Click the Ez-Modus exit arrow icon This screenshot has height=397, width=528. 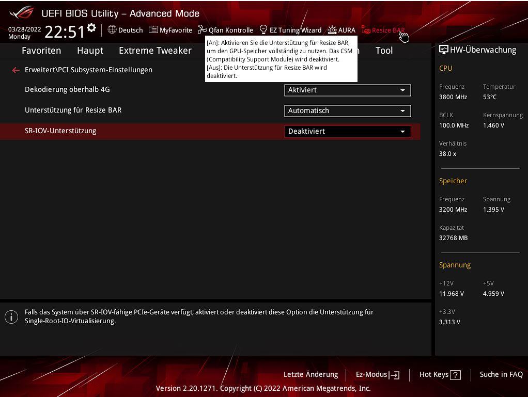[394, 375]
